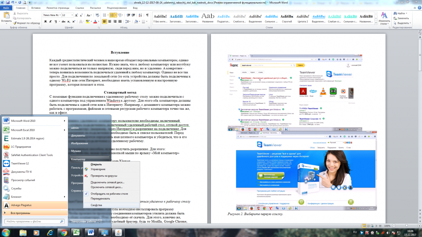Expand the Microsoft Word 2010 jump list arrow
Screen dimensions: 422x237
pos(65,121)
